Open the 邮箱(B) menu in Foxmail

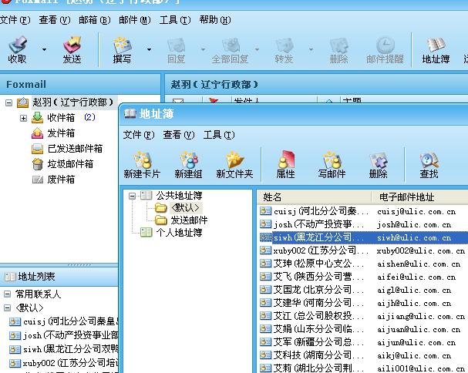pyautogui.click(x=94, y=20)
